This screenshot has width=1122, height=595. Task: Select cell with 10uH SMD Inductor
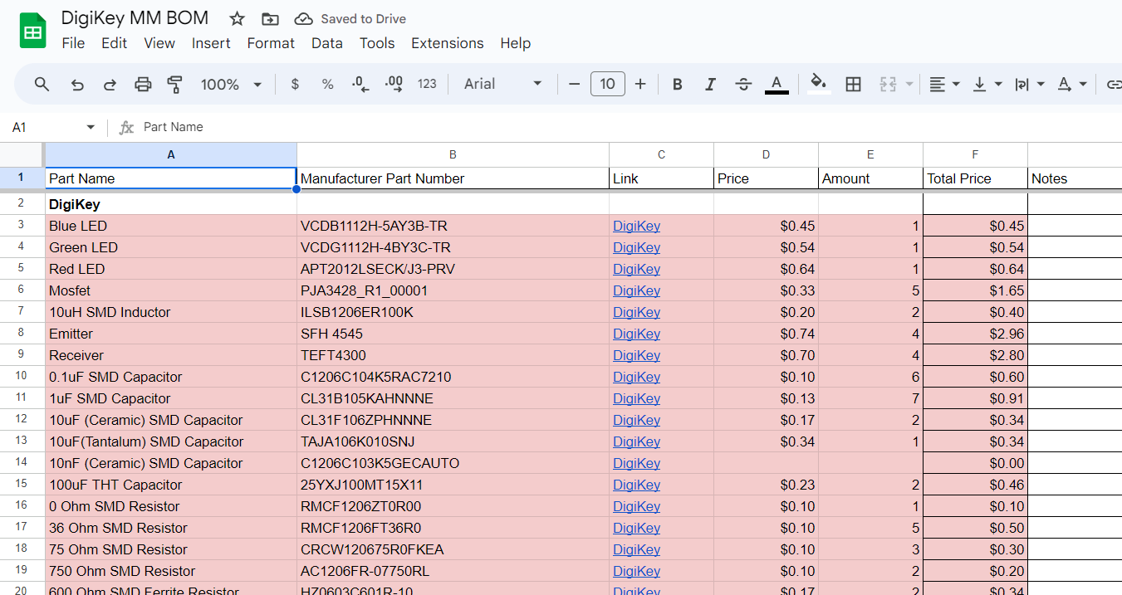171,312
